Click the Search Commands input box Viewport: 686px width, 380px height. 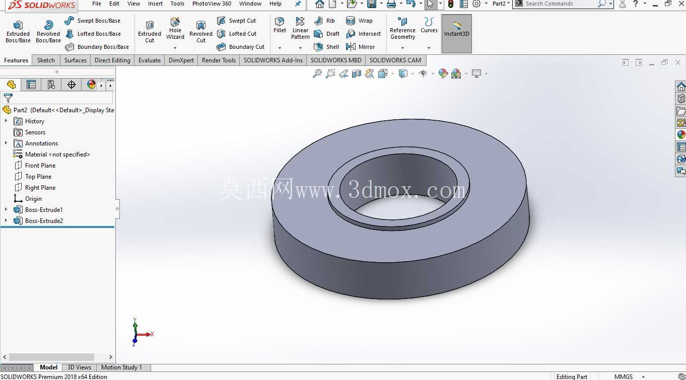tap(560, 4)
